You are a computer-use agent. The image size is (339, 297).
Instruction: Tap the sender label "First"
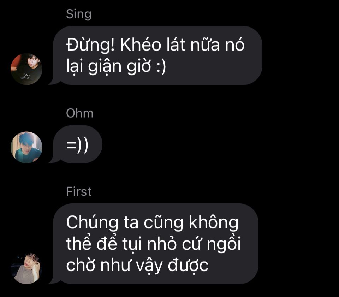79,191
